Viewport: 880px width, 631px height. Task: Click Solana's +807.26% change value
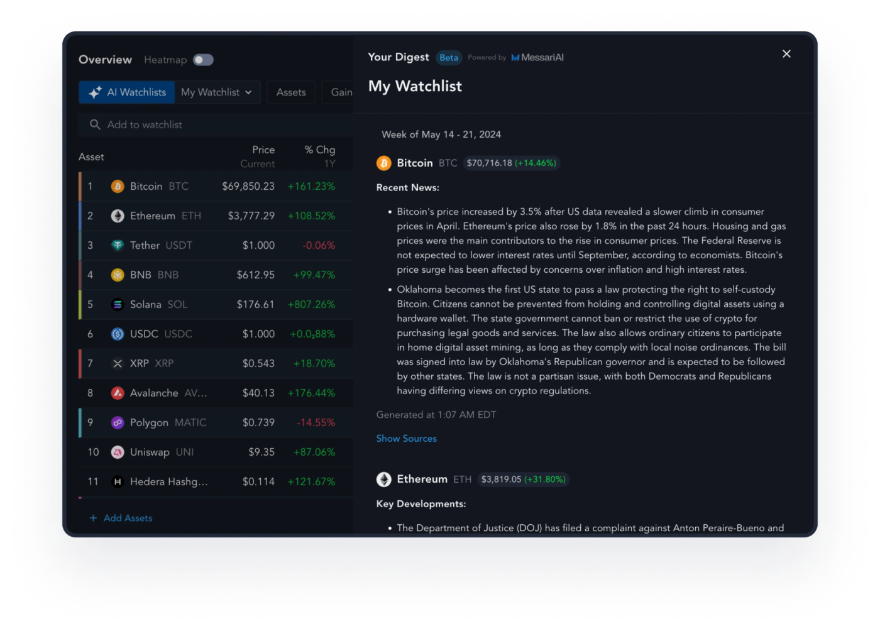(x=311, y=305)
